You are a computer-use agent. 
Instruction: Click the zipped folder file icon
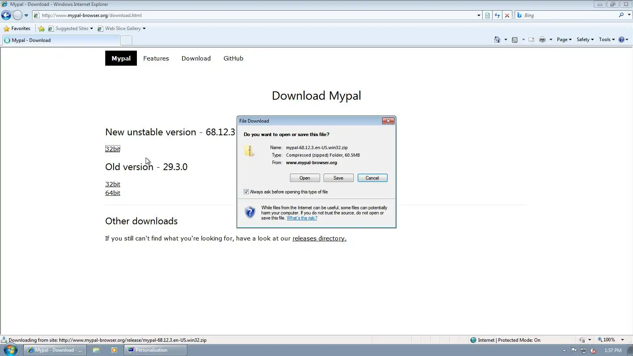tap(249, 151)
